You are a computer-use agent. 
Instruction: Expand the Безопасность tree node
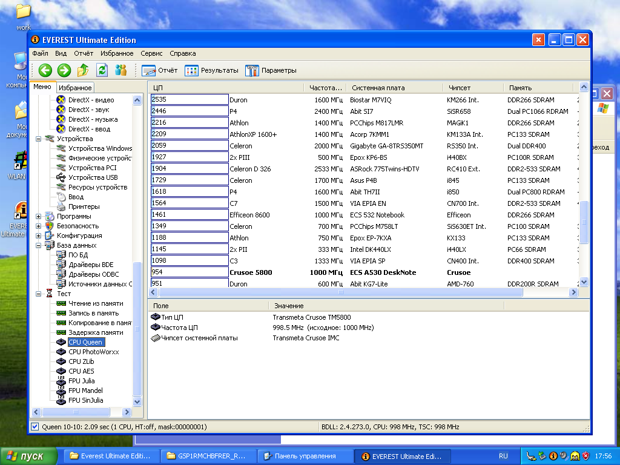point(38,226)
